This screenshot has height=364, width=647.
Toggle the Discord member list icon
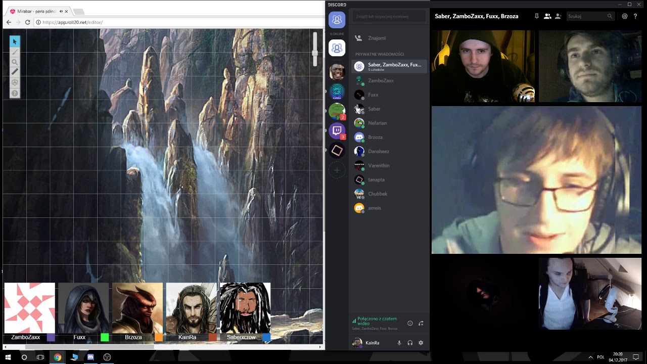[547, 16]
